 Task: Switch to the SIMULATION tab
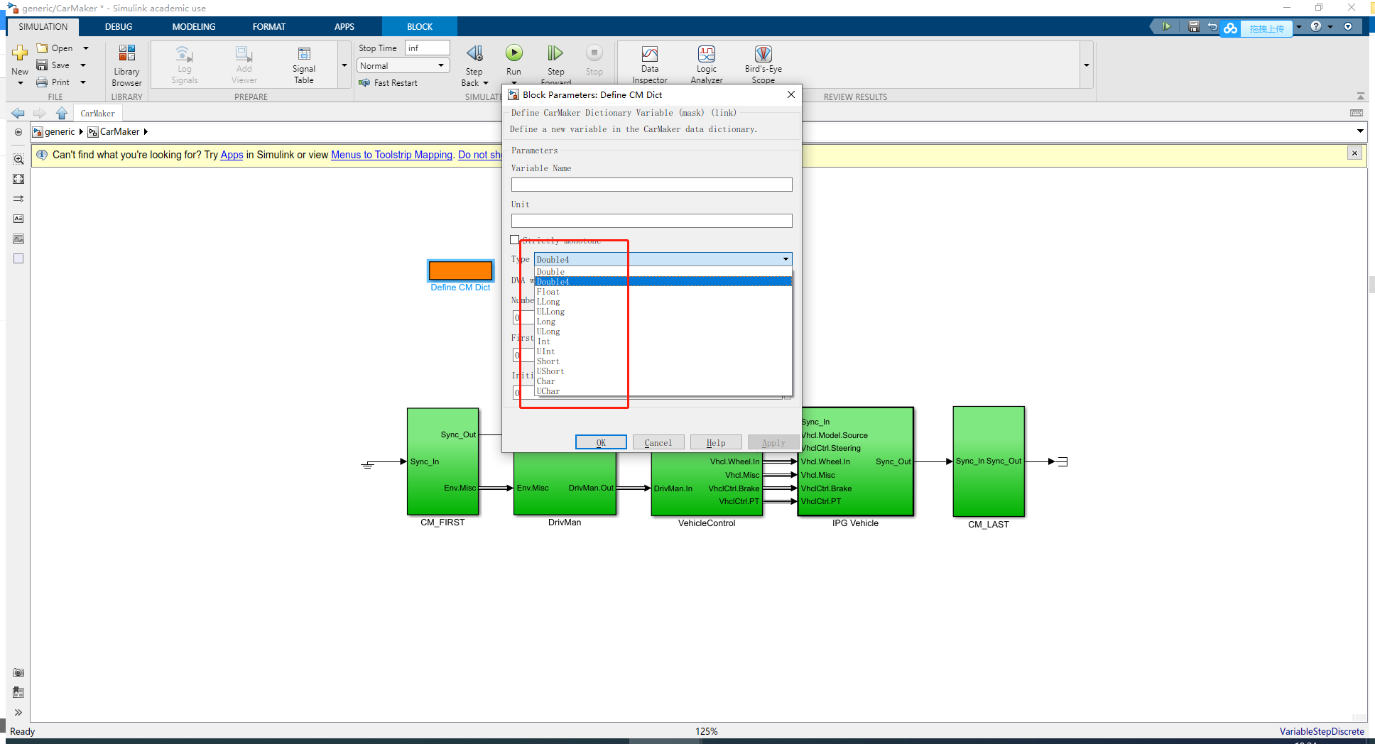(43, 27)
